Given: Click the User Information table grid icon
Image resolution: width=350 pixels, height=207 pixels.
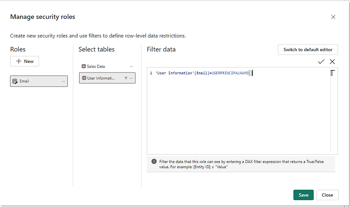Looking at the screenshot, I should tap(84, 78).
